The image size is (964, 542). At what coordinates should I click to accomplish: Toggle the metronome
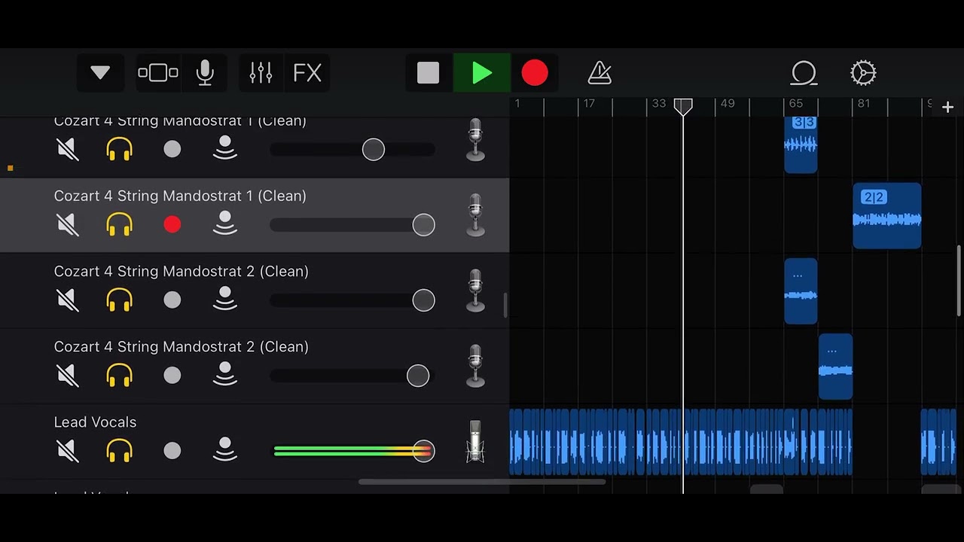point(599,73)
